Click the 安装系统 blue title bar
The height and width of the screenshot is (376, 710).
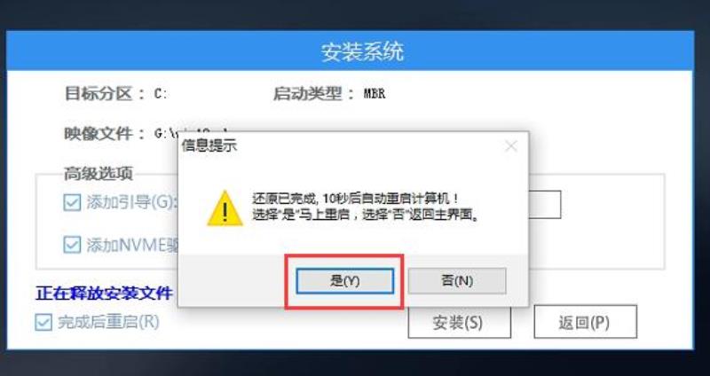pos(350,51)
